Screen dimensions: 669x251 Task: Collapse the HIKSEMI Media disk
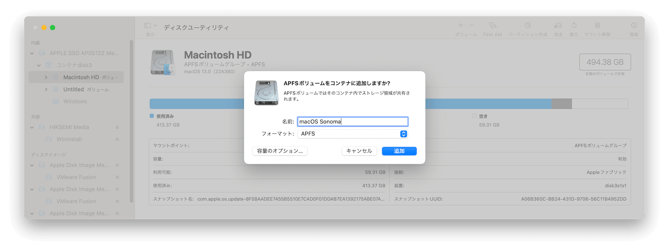click(x=32, y=127)
